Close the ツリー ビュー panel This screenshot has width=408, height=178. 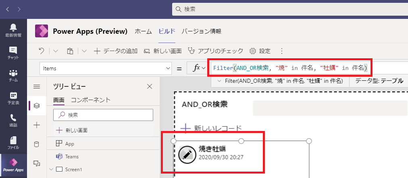(x=150, y=86)
